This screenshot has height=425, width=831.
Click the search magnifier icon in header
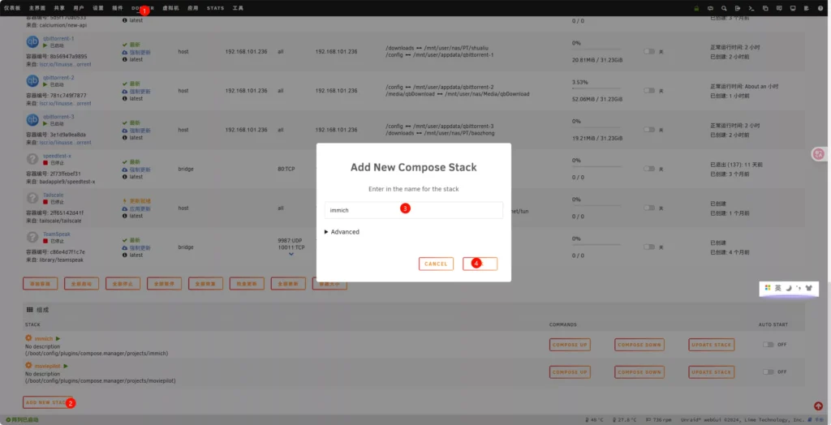[x=723, y=8]
